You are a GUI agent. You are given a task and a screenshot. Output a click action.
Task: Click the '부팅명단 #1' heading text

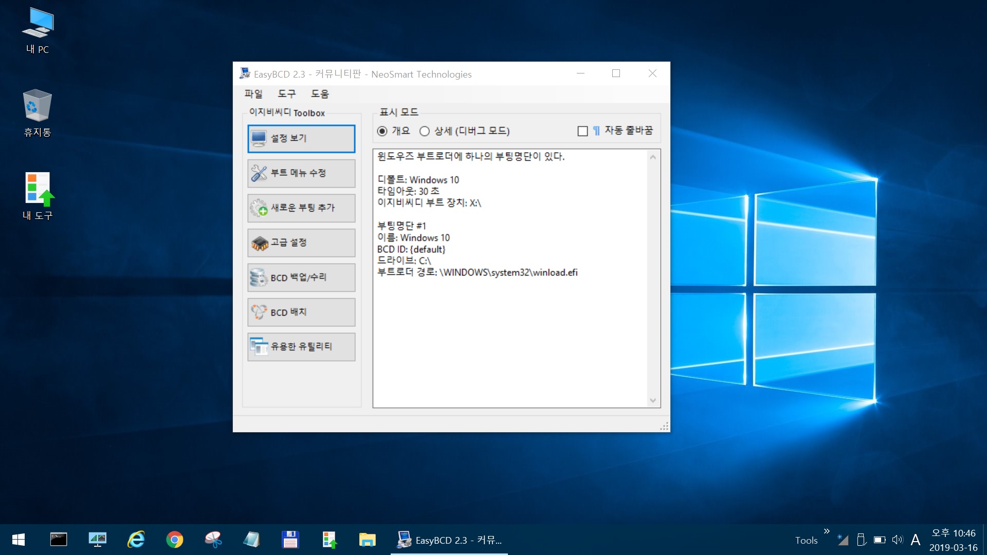tap(401, 226)
